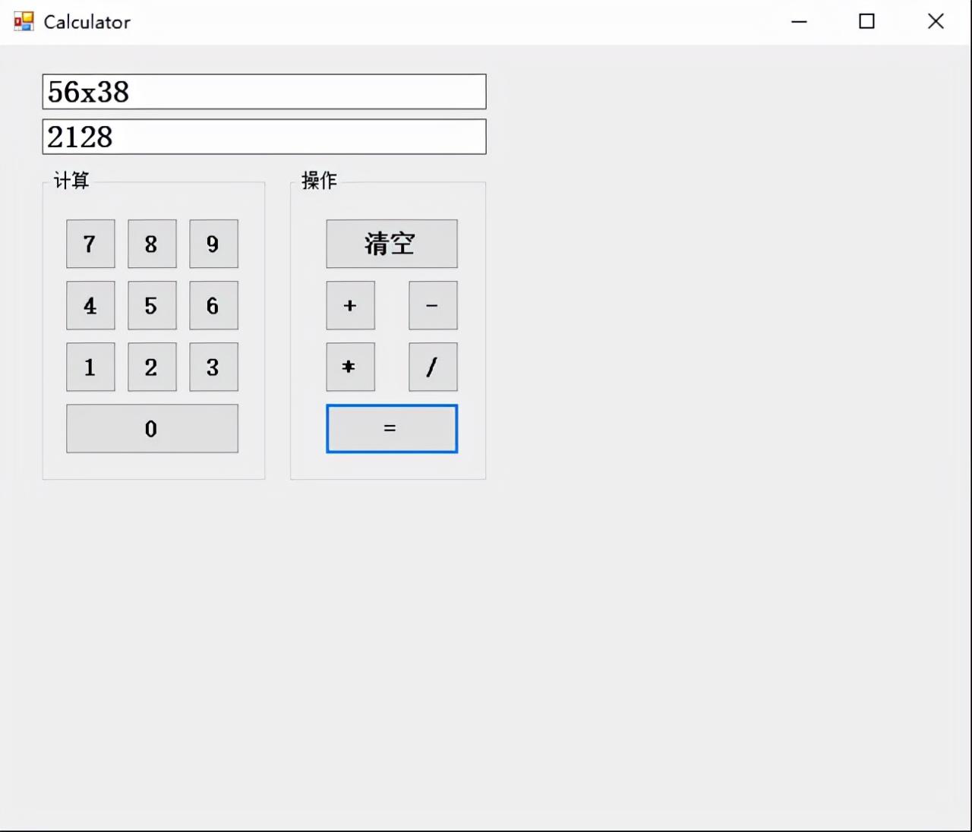Minimize the Calculator window
This screenshot has height=832, width=972.
799,21
